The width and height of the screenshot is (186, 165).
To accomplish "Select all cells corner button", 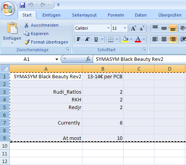I will pos(5,69).
